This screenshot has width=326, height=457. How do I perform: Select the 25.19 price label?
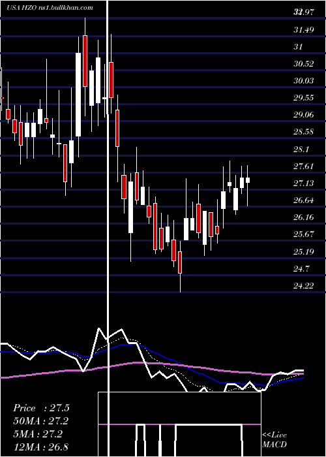pos(304,251)
